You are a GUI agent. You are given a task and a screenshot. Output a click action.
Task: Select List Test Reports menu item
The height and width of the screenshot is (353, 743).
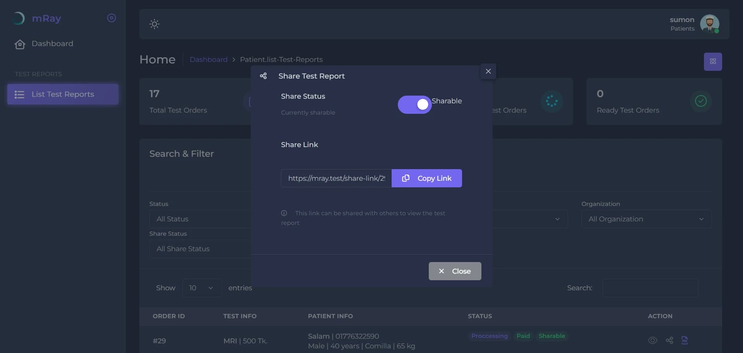(63, 94)
